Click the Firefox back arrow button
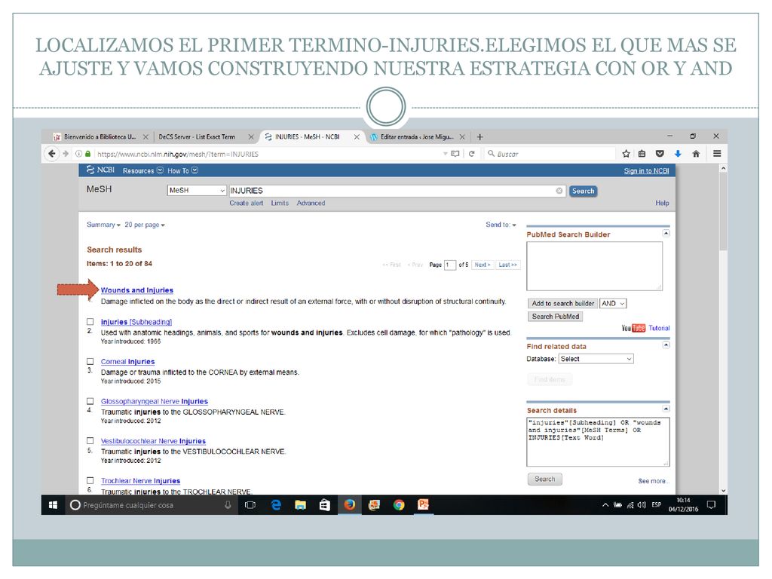772x579 pixels. pyautogui.click(x=52, y=154)
